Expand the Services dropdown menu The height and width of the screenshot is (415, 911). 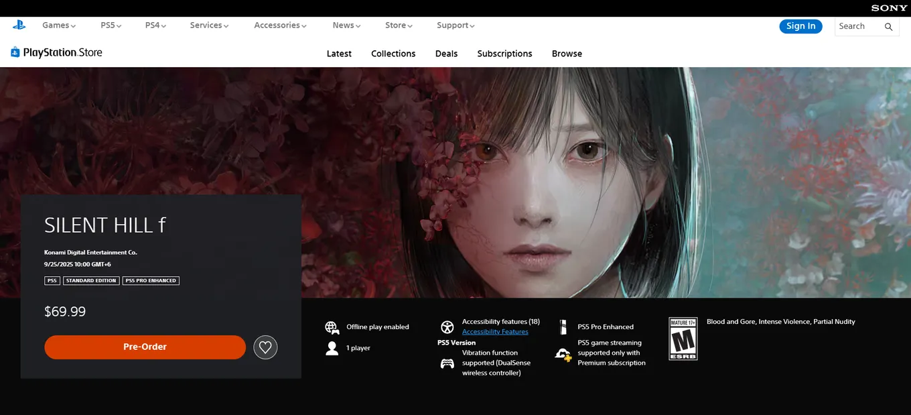click(209, 25)
